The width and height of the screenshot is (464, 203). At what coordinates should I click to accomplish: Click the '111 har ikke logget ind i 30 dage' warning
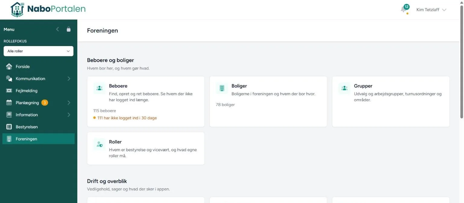[x=125, y=118]
